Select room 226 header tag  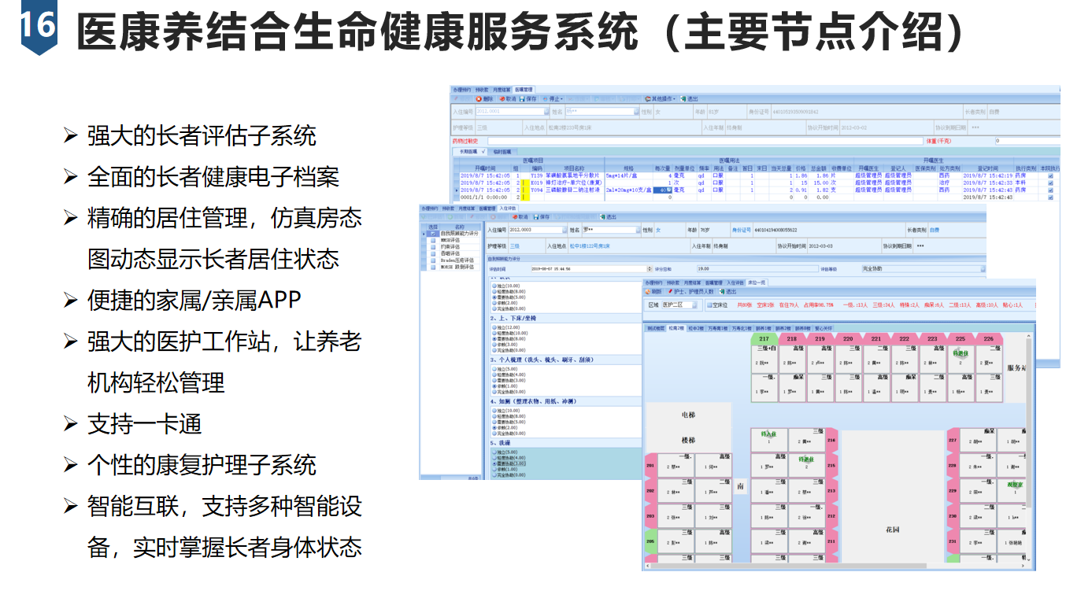[x=989, y=338]
